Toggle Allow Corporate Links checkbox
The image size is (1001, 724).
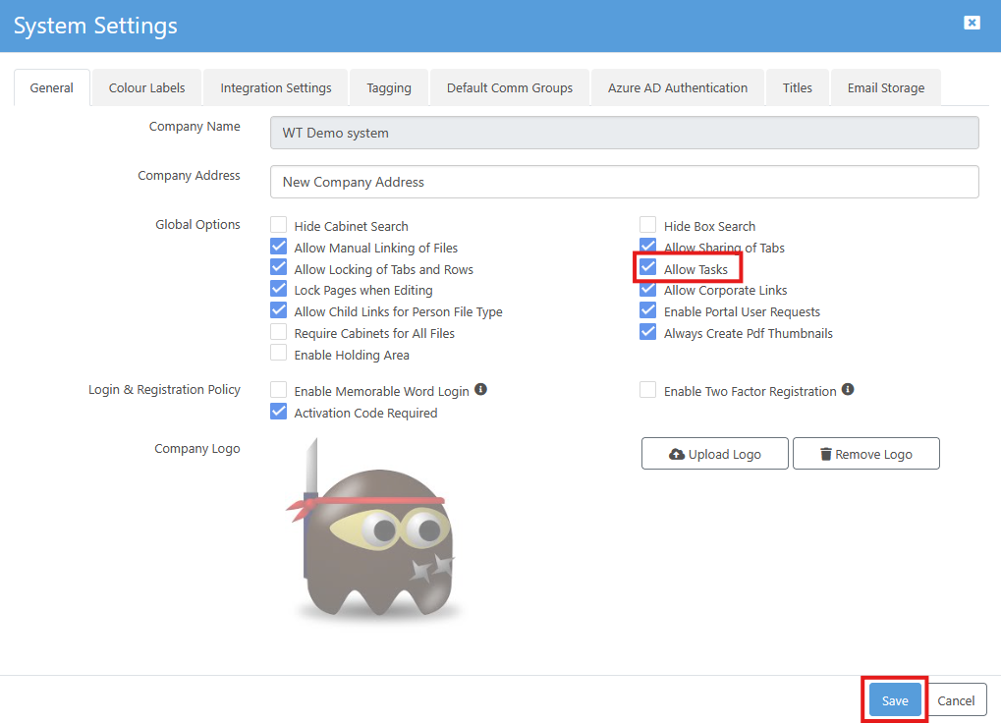pos(648,289)
